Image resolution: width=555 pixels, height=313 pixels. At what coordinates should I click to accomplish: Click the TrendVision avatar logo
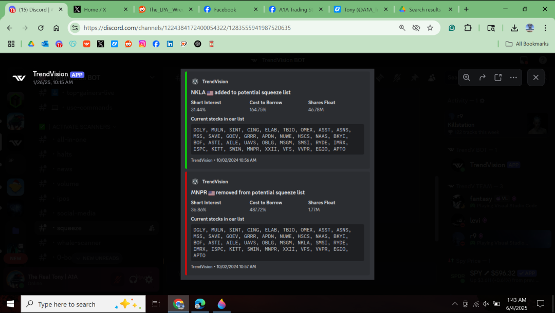pyautogui.click(x=19, y=77)
